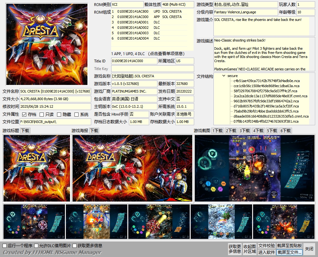Click the 关闭 button
This screenshot has width=318, height=257.
pos(309,249)
